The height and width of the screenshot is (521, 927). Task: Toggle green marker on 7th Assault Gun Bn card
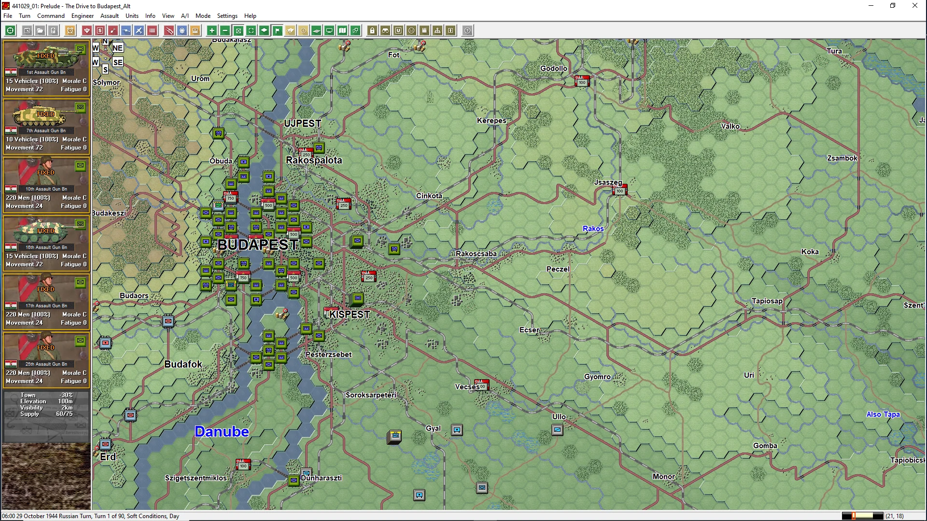tap(80, 107)
